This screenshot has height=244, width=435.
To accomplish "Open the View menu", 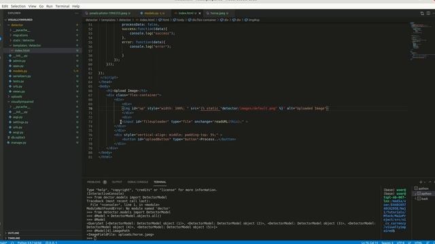I will [32, 6].
